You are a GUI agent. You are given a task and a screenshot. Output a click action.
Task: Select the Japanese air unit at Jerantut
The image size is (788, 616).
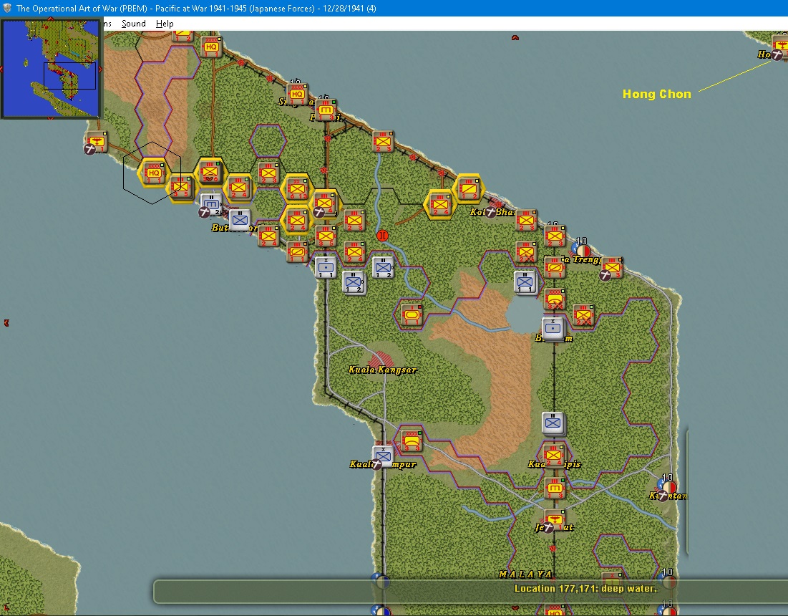click(555, 519)
